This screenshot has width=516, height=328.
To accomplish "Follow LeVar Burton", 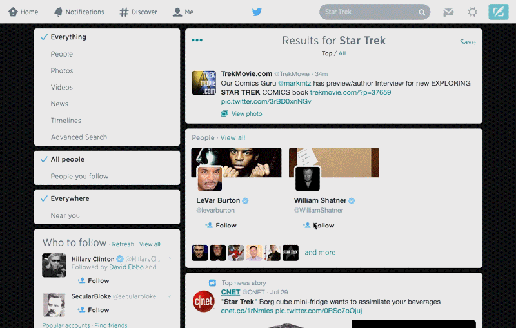I will (x=221, y=226).
